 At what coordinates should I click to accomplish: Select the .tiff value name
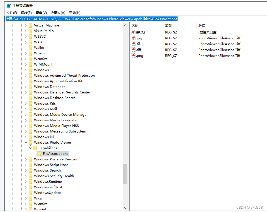139,50
